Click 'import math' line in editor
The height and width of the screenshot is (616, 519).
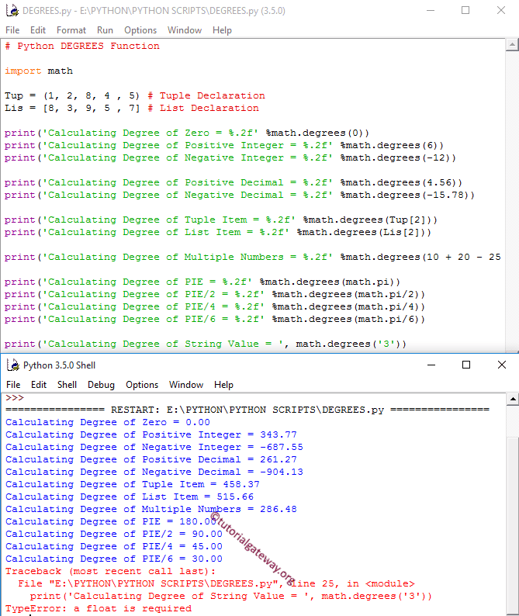click(x=39, y=71)
